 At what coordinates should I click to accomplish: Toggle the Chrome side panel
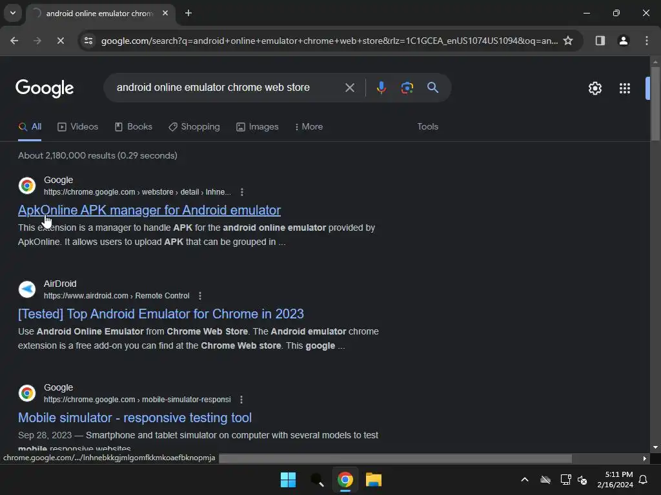(x=600, y=41)
